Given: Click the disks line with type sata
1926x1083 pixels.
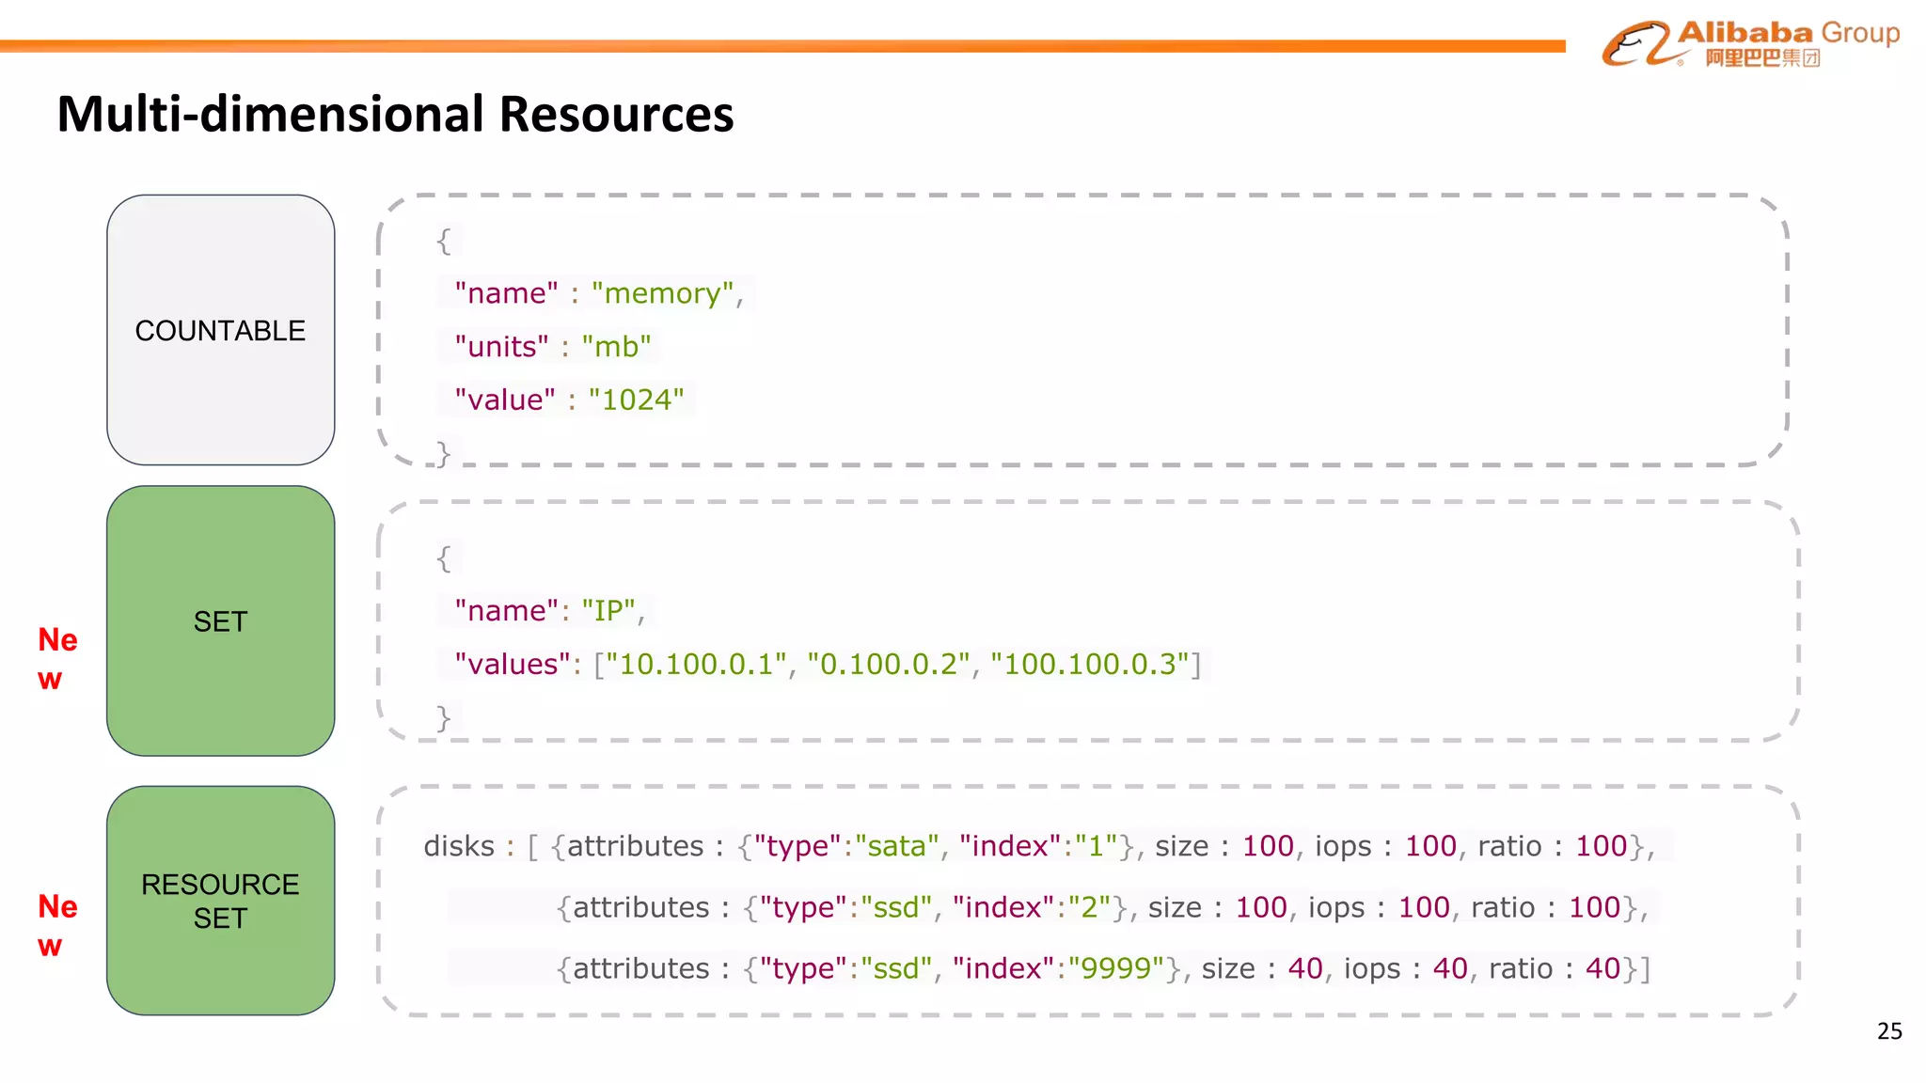Looking at the screenshot, I should click(x=1039, y=846).
